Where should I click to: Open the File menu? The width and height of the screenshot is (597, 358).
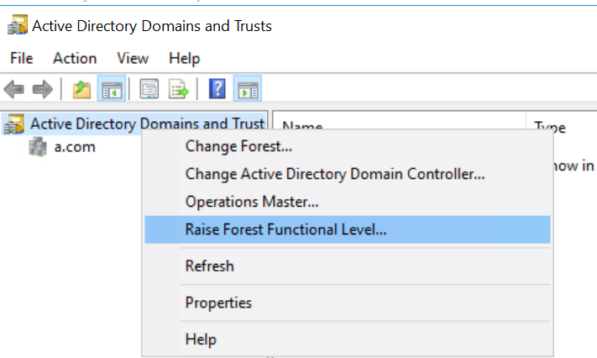coord(22,58)
